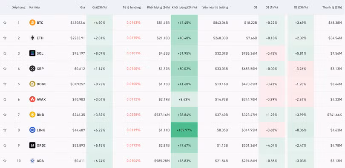Open the ADA symbol link

[x=40, y=160]
